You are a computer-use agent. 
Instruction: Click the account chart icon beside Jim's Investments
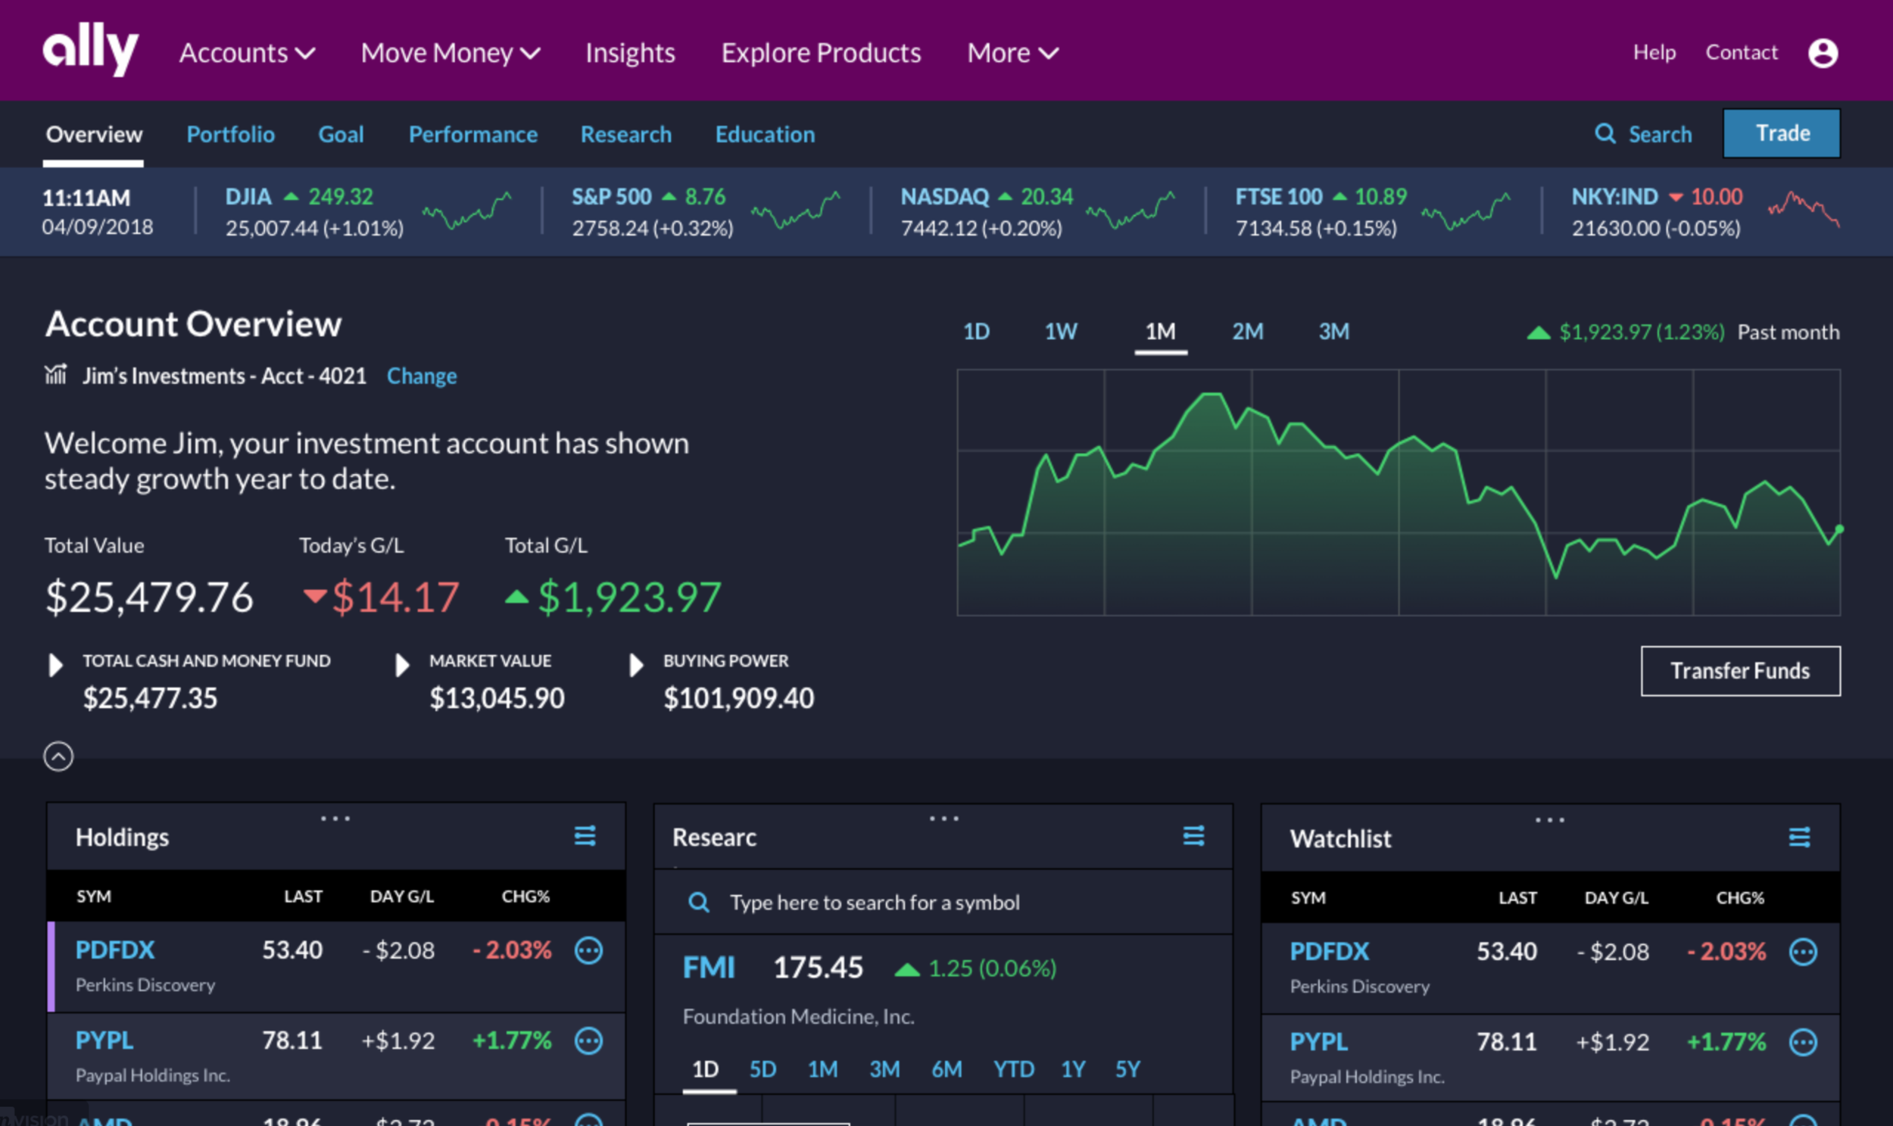click(55, 375)
